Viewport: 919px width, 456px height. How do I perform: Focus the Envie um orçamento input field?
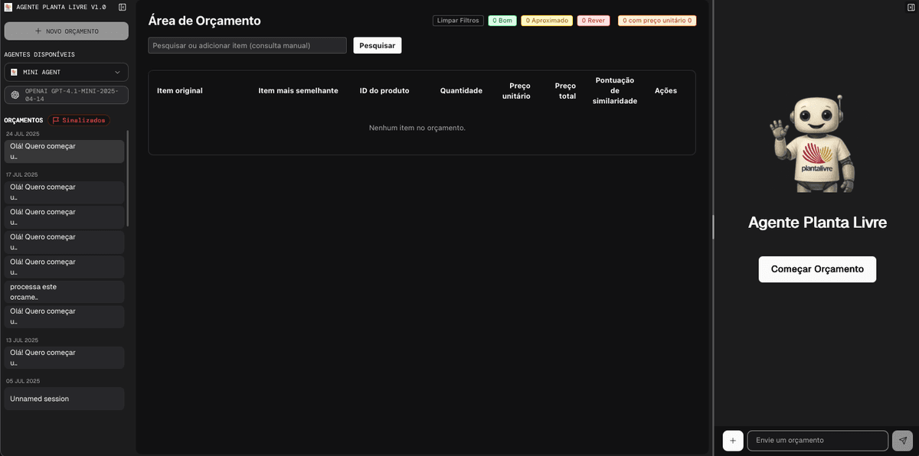click(x=817, y=440)
